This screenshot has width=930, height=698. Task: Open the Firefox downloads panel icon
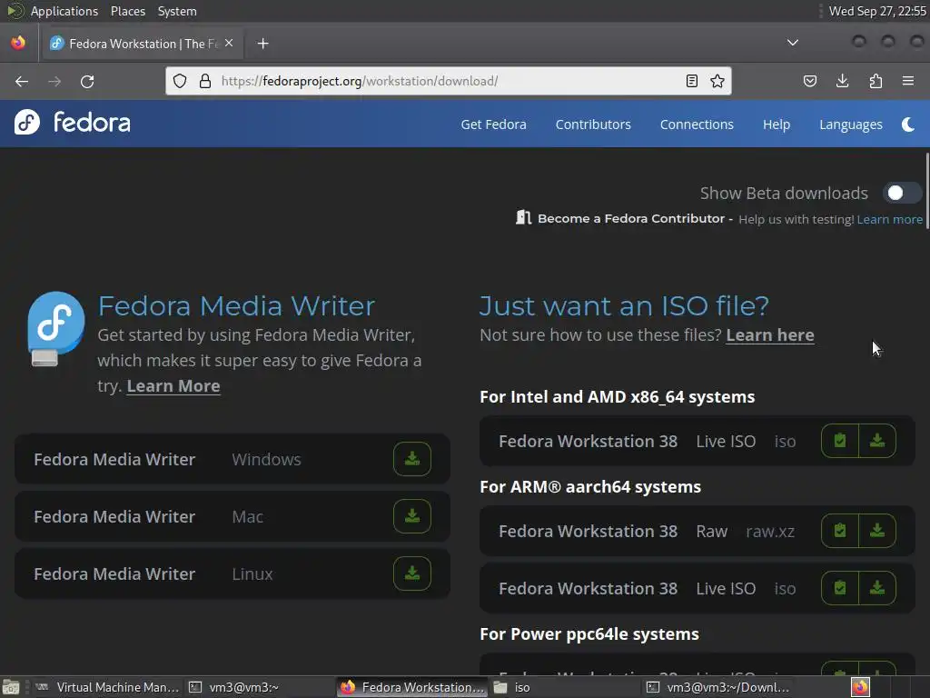pyautogui.click(x=842, y=81)
